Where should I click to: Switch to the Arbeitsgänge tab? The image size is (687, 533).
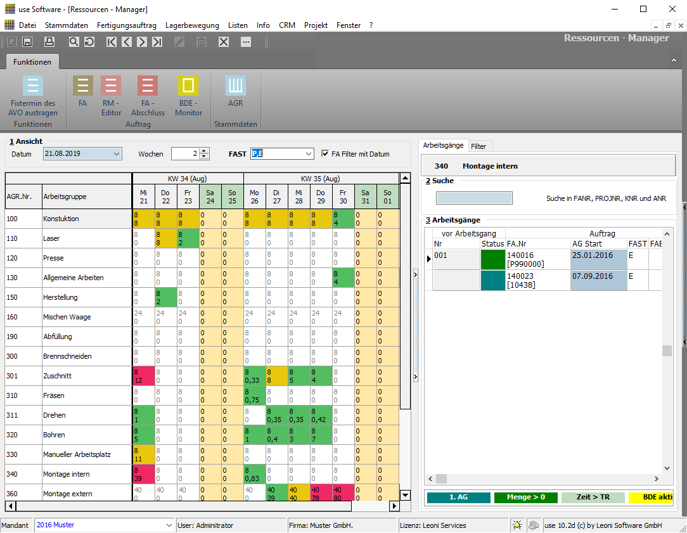pos(443,145)
